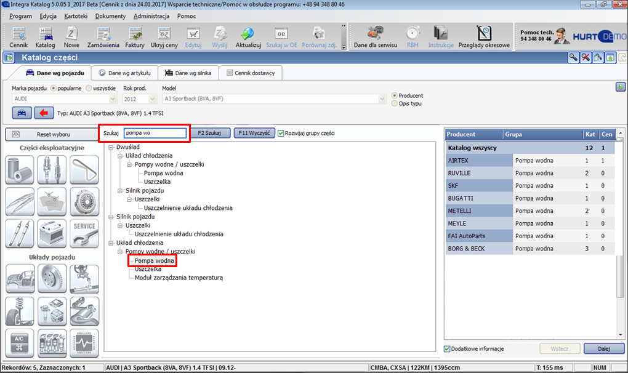Select the exhaust system icon

click(x=84, y=311)
